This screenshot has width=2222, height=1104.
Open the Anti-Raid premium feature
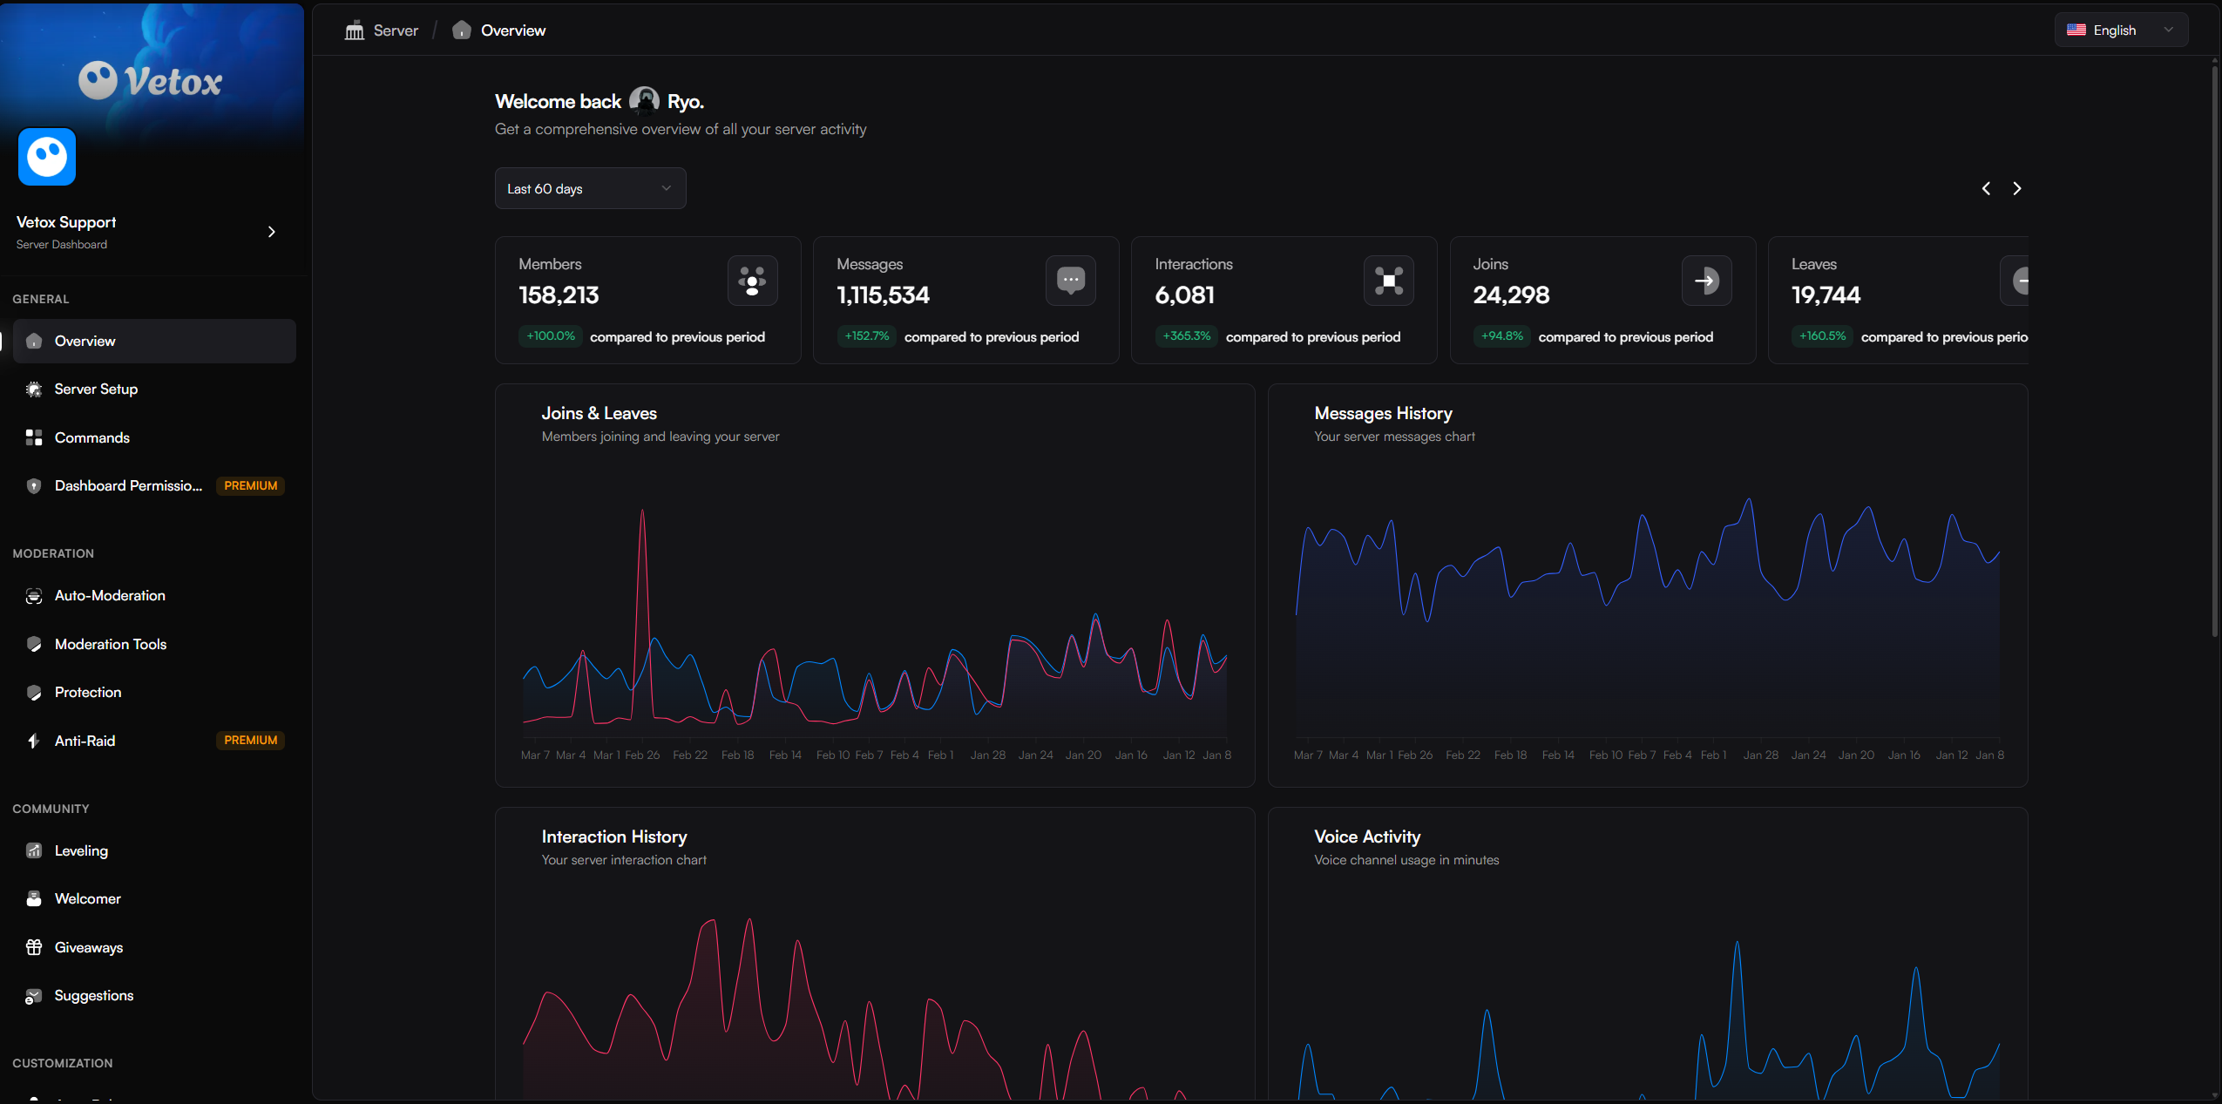click(84, 740)
